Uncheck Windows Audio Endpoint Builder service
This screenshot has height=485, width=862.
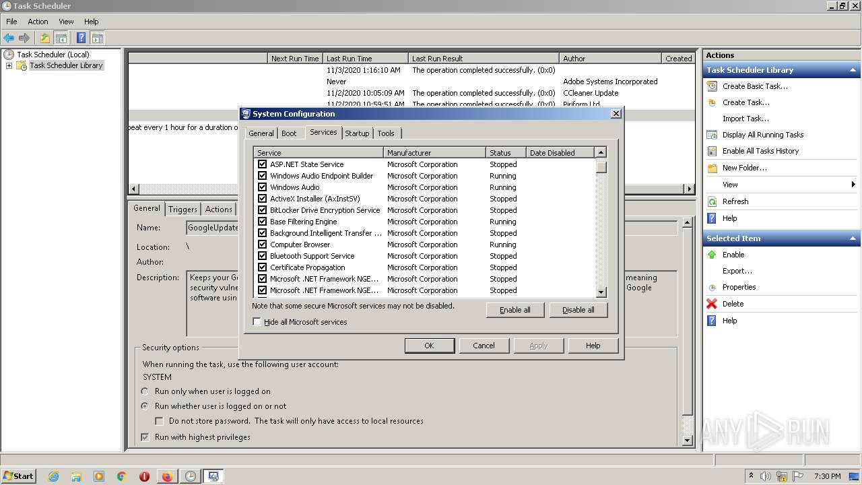click(x=263, y=176)
